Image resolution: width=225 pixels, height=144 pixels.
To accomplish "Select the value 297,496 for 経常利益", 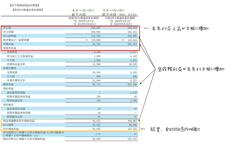I will click(132, 84).
